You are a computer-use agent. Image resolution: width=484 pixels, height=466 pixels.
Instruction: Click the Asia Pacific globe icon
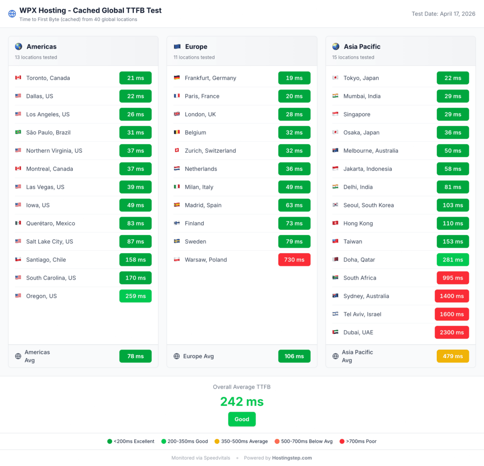coord(336,47)
